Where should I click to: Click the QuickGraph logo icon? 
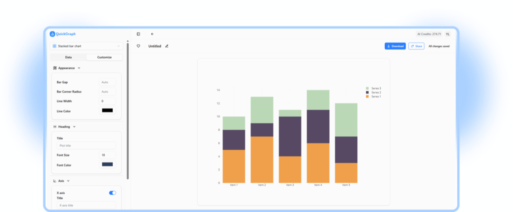(52, 34)
